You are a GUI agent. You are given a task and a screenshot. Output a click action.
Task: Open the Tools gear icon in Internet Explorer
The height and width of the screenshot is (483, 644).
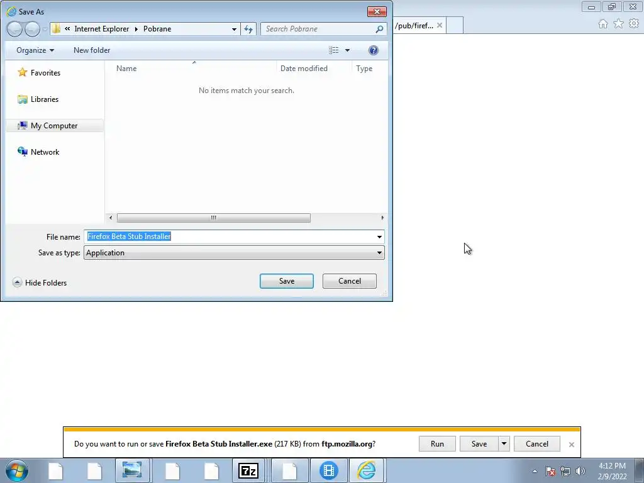(634, 24)
